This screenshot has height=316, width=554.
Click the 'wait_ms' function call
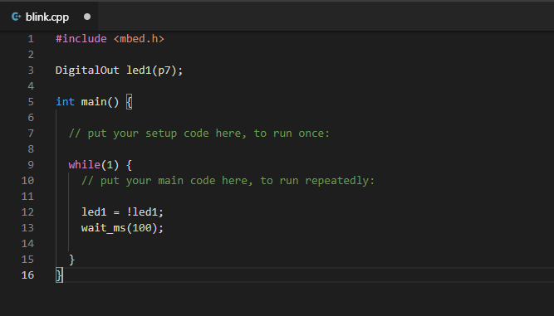104,228
